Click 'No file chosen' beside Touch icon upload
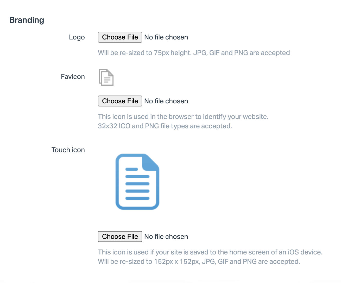The height and width of the screenshot is (283, 341). point(166,237)
